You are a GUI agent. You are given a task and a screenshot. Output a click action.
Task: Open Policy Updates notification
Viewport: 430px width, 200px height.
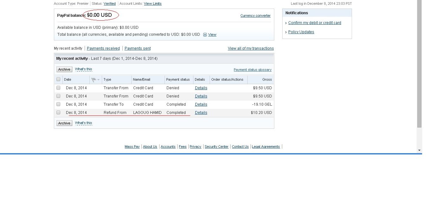click(x=301, y=32)
